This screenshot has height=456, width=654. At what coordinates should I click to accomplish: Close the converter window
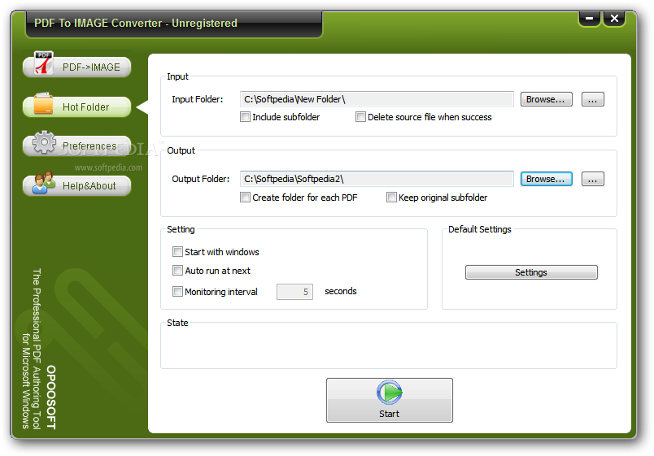(x=614, y=19)
